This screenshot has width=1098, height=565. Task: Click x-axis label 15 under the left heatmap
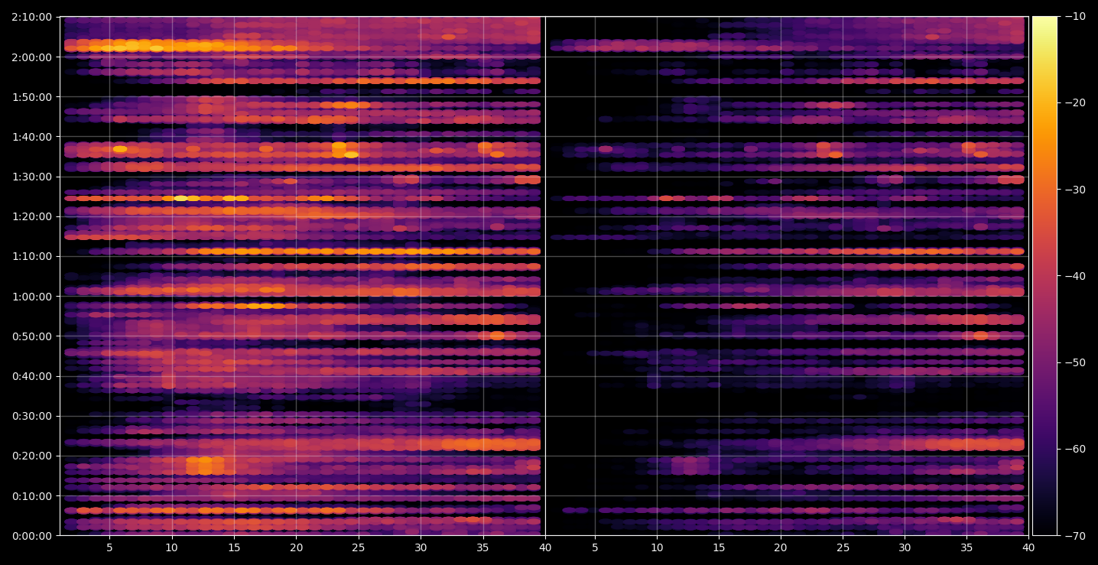click(234, 547)
